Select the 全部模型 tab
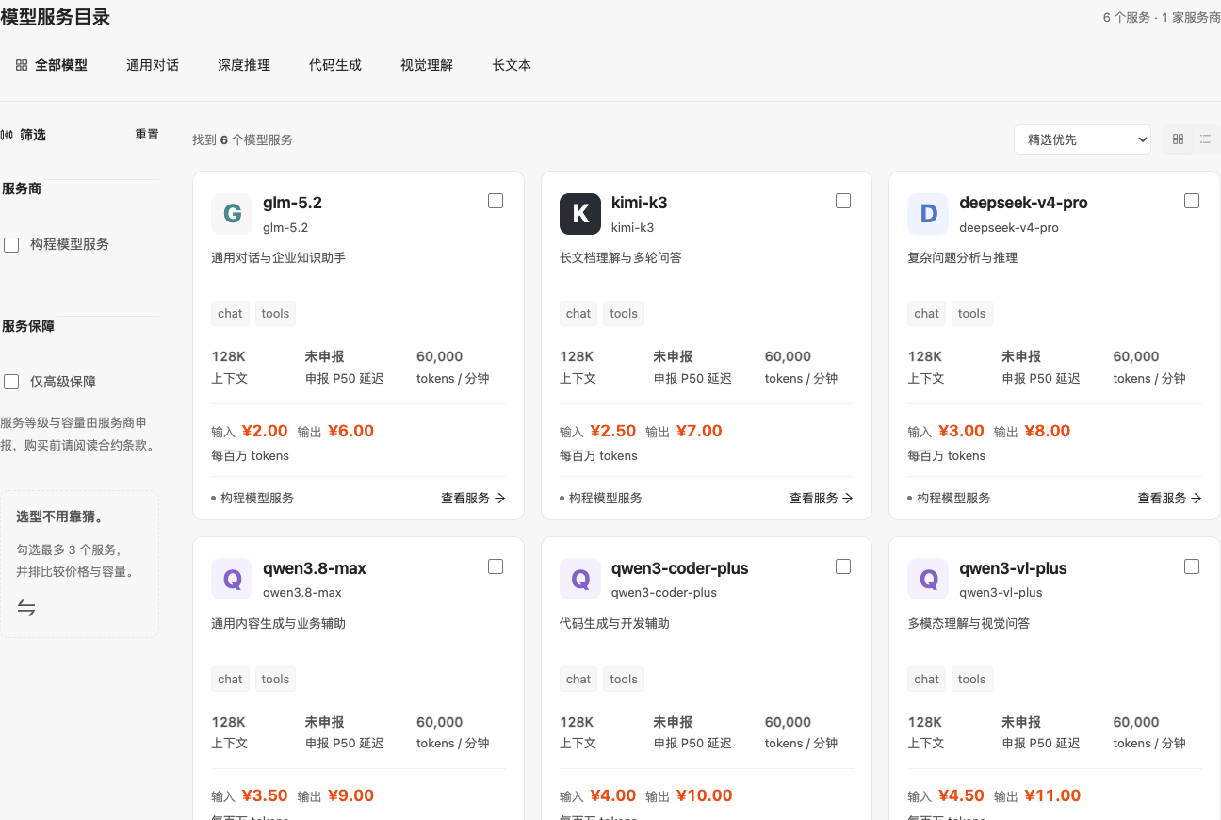Screen dimensions: 1221x820 click(52, 65)
